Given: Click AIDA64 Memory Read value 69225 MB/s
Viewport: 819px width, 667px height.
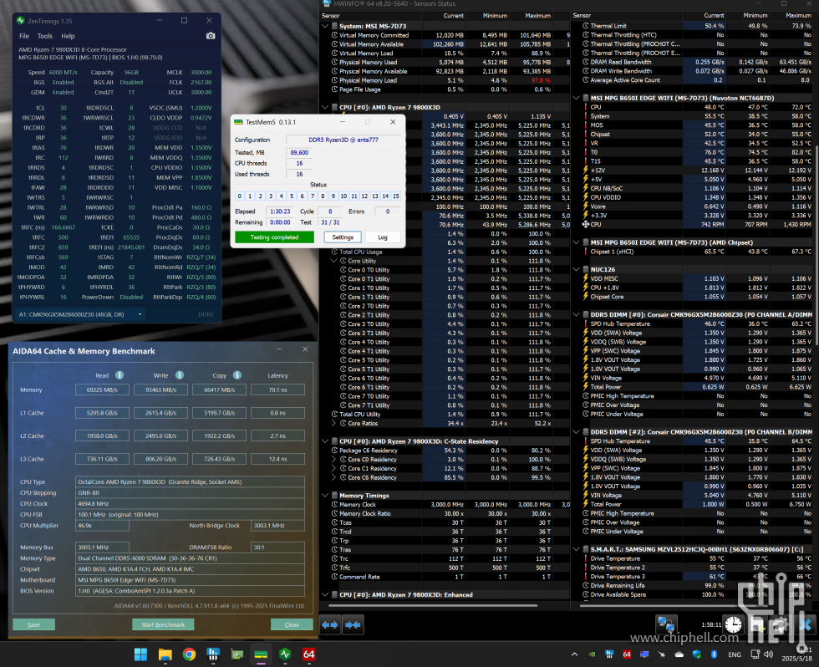Looking at the screenshot, I should [102, 390].
